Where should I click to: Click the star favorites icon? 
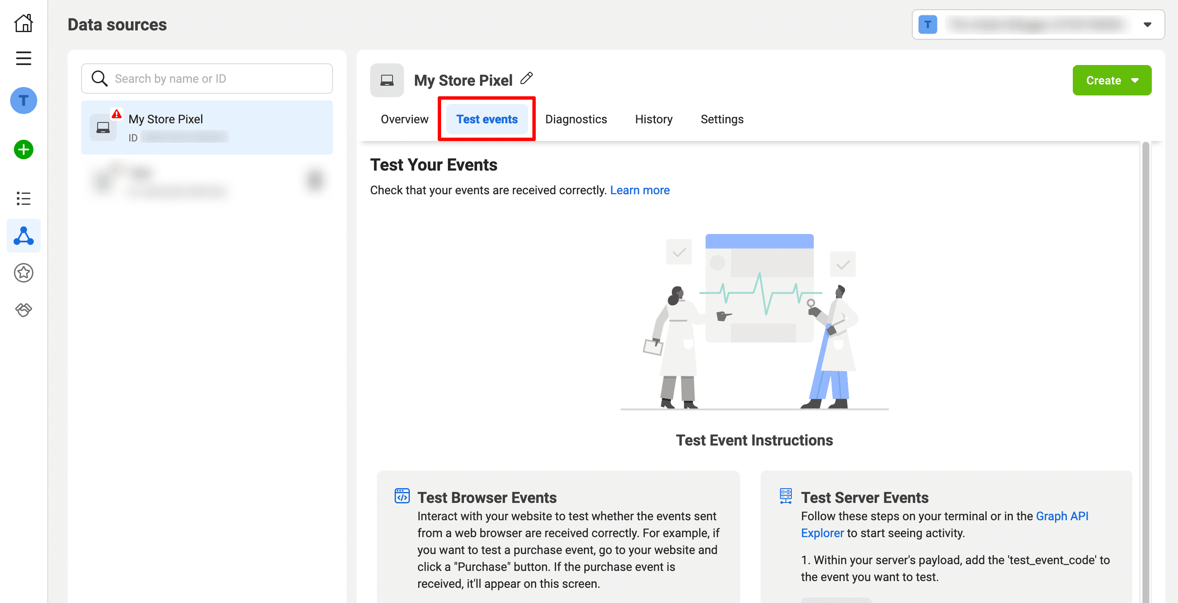tap(23, 273)
